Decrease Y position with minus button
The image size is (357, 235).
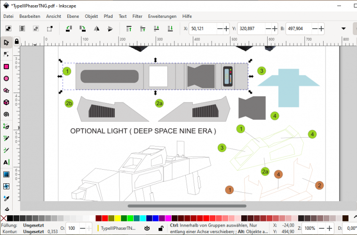pos(268,29)
